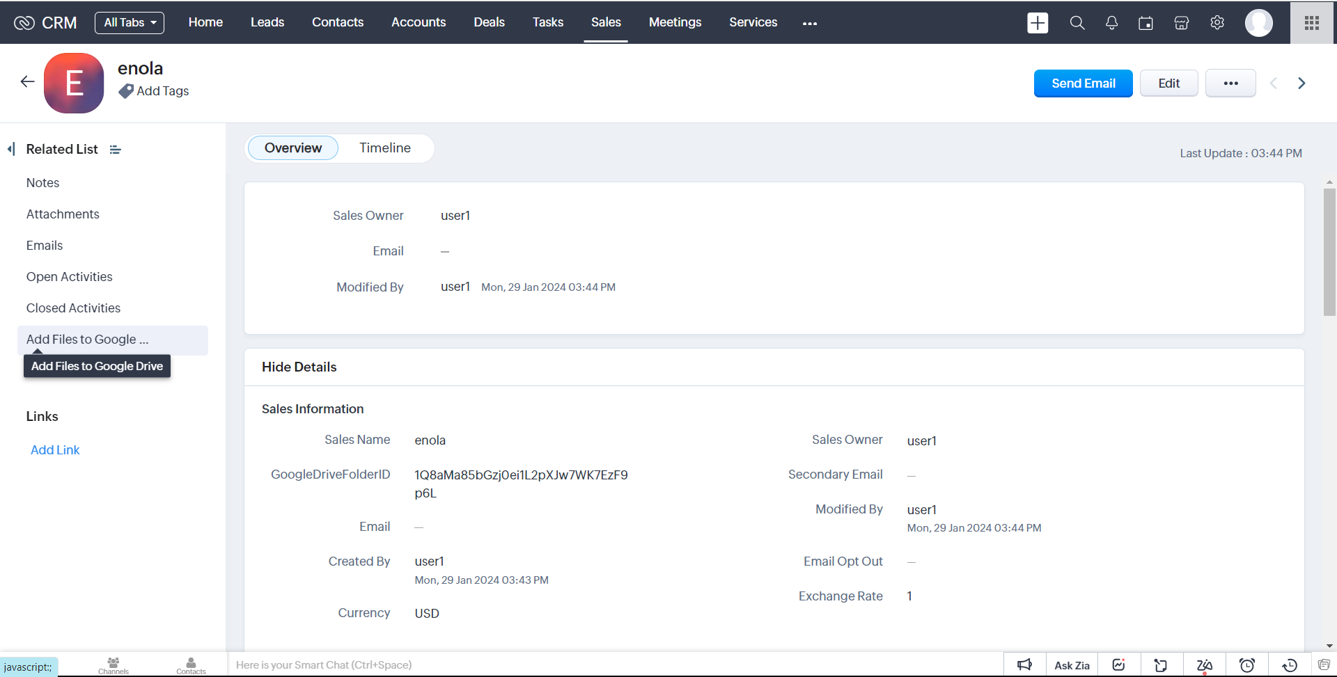The height and width of the screenshot is (677, 1337).
Task: Click the plus icon to create record
Action: click(1037, 23)
